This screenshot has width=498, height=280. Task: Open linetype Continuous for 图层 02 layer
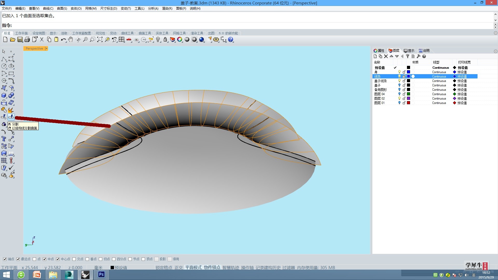click(x=439, y=99)
